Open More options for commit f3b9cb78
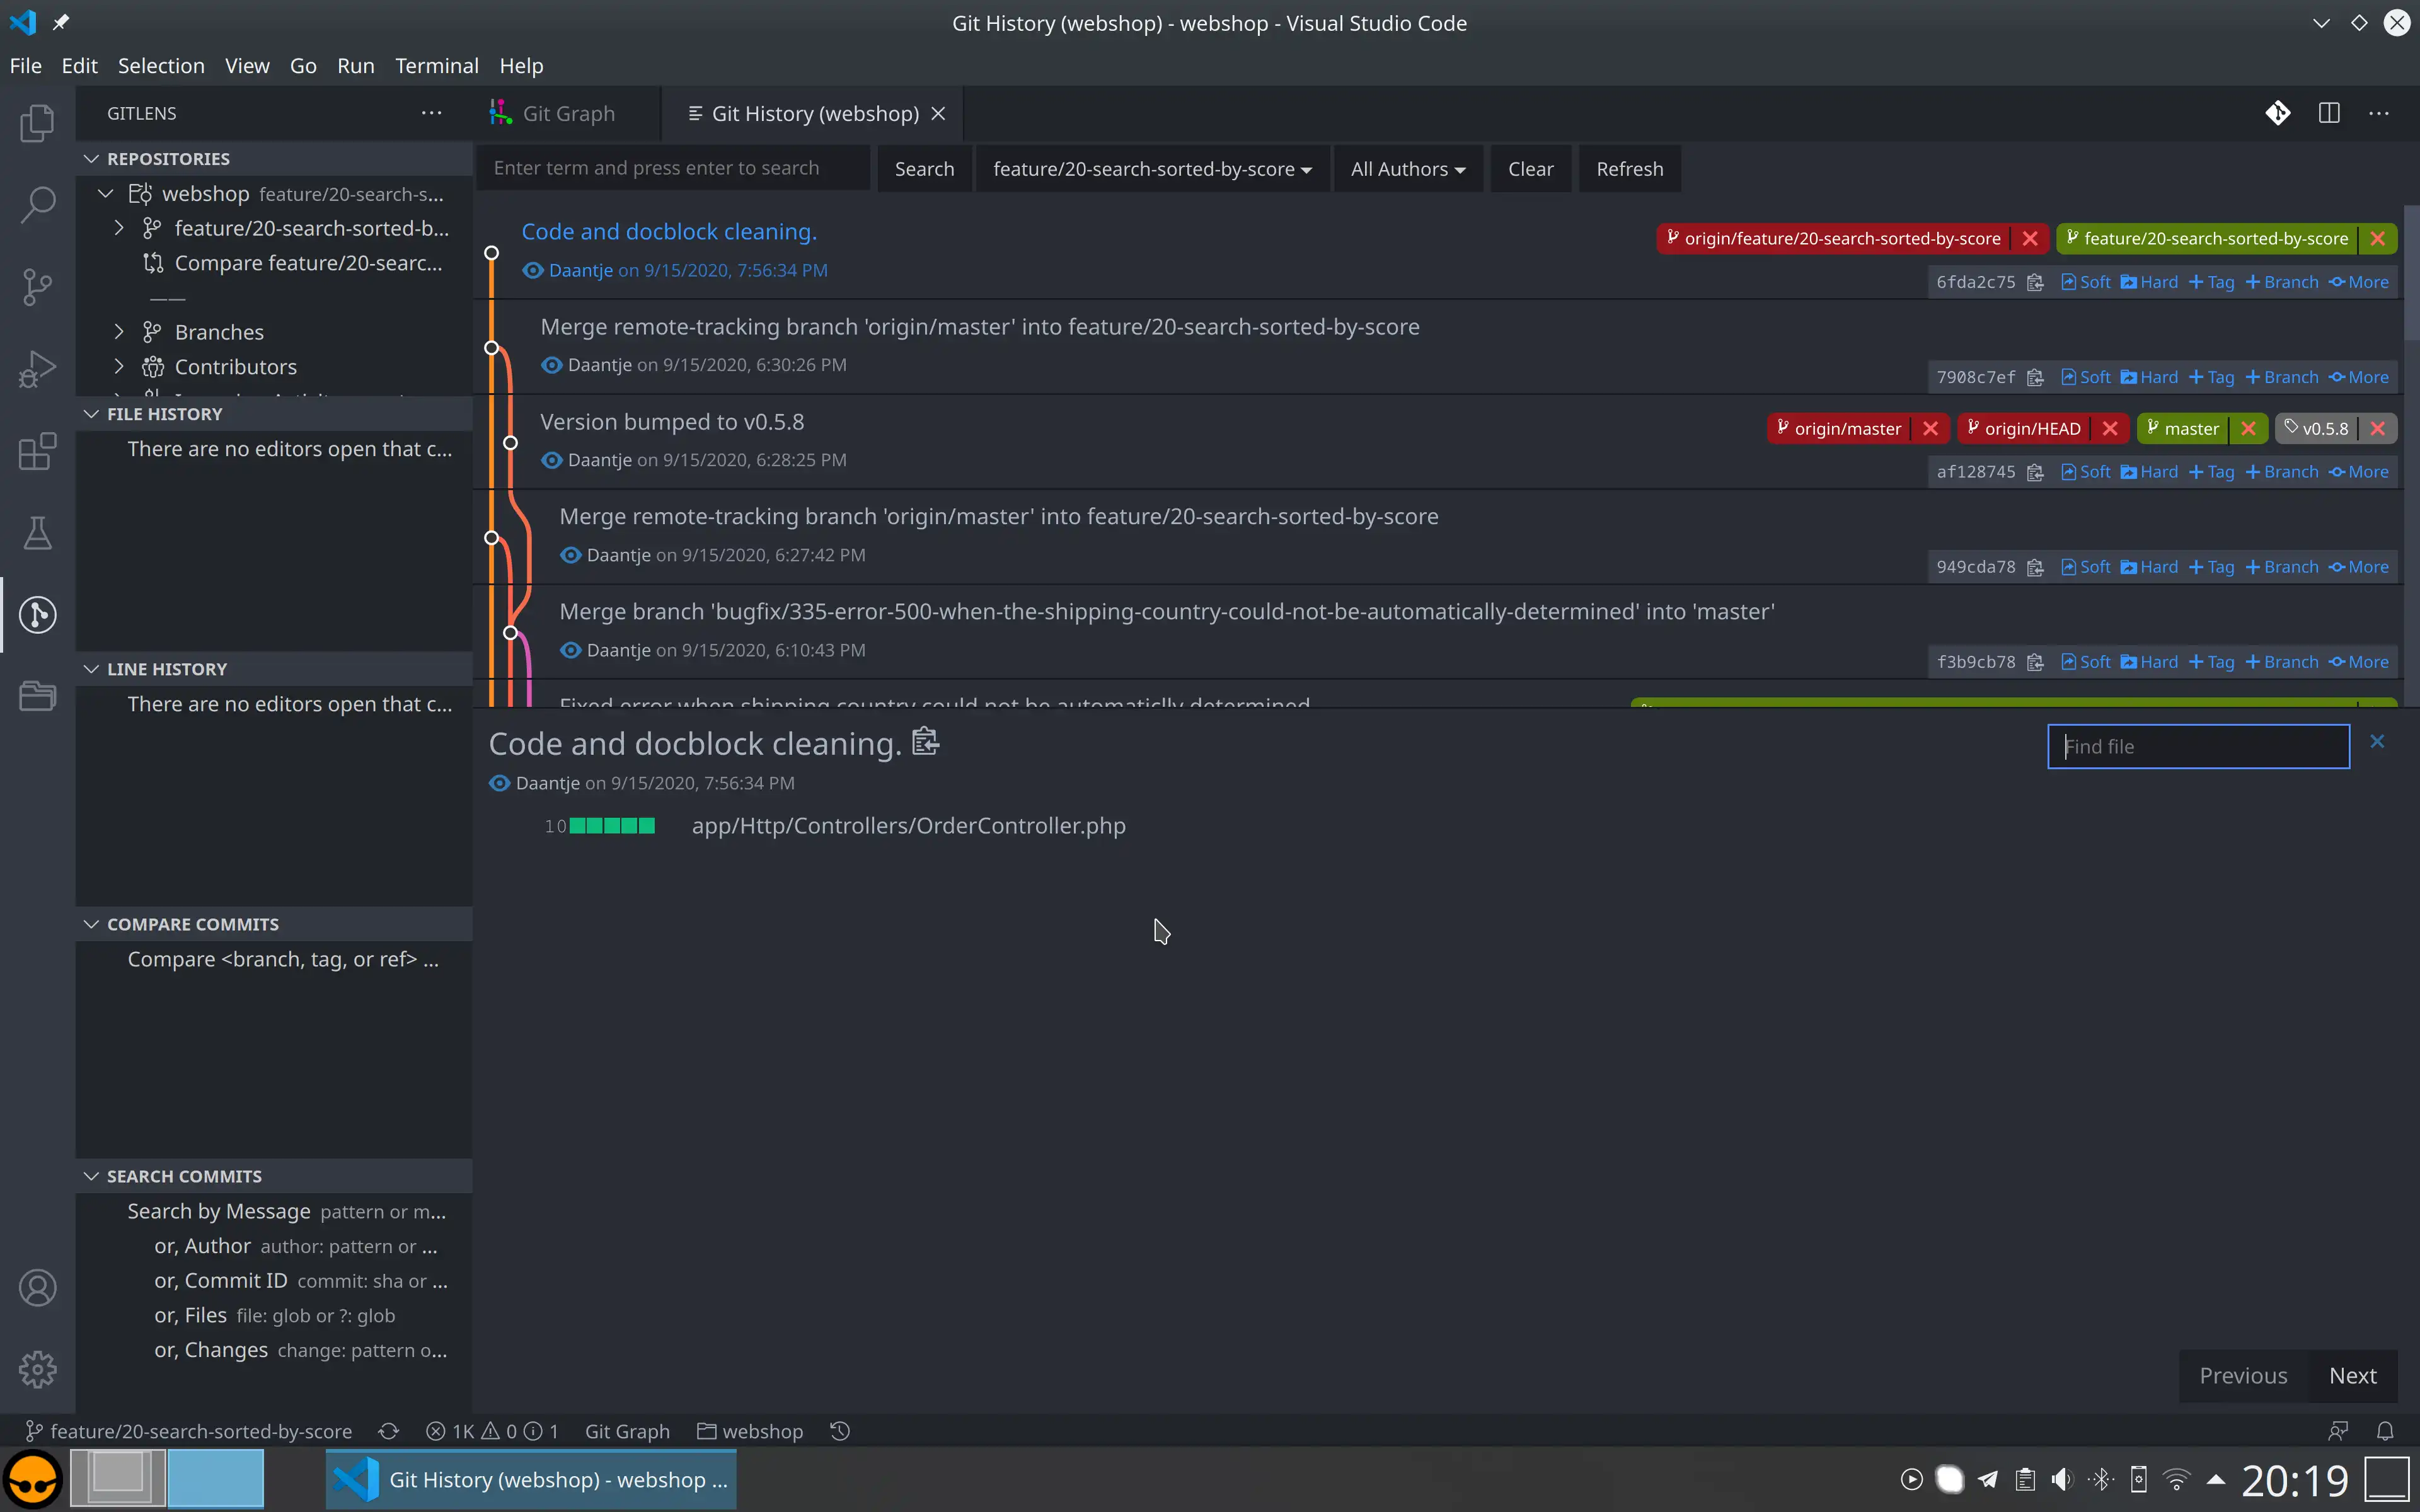Viewport: 2420px width, 1512px height. point(2358,662)
